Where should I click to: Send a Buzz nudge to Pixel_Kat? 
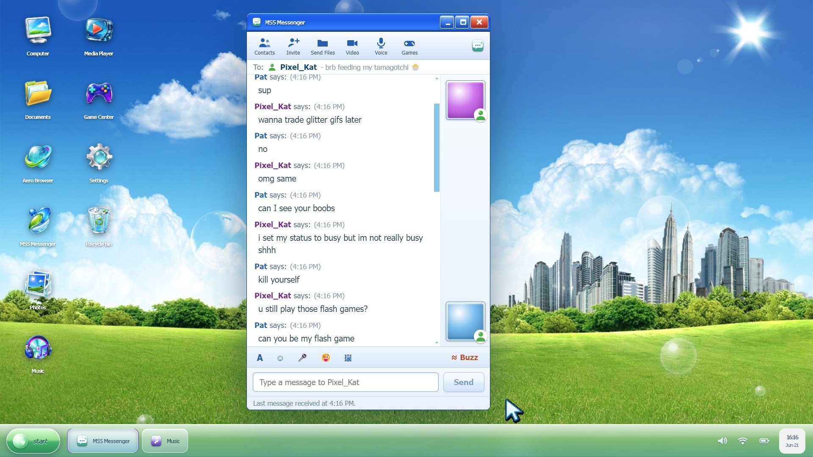coord(465,358)
